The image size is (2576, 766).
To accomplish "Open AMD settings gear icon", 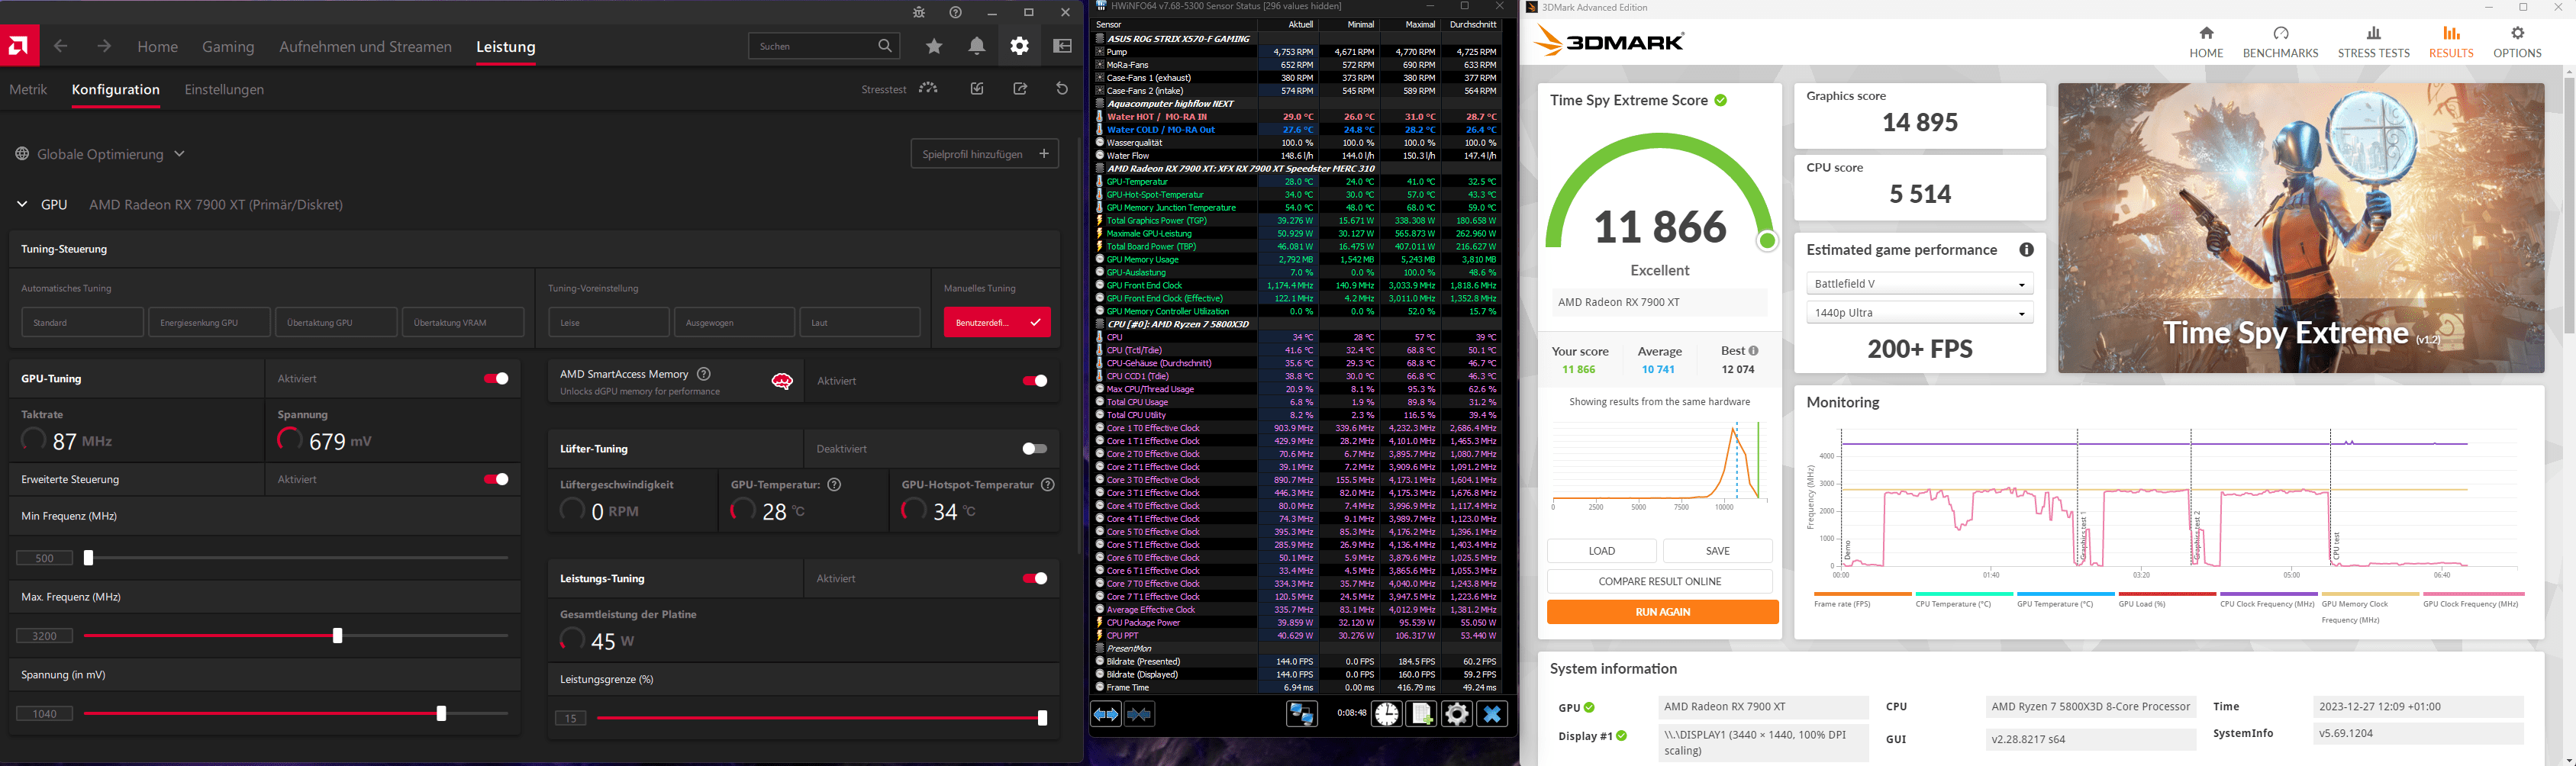I will pyautogui.click(x=1019, y=46).
